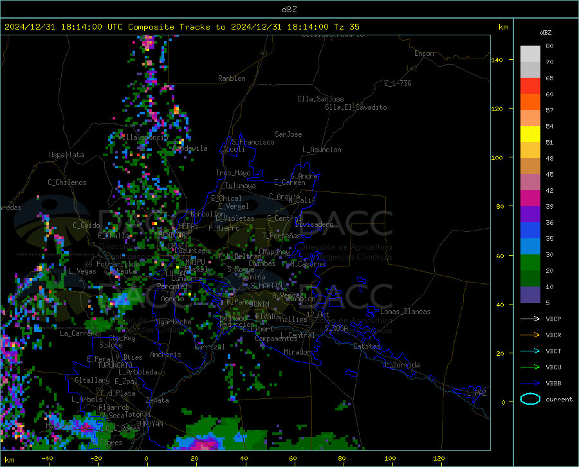Image resolution: width=579 pixels, height=467 pixels.
Task: Select the brown 45-48 dBZ legend swatch
Action: [530, 166]
